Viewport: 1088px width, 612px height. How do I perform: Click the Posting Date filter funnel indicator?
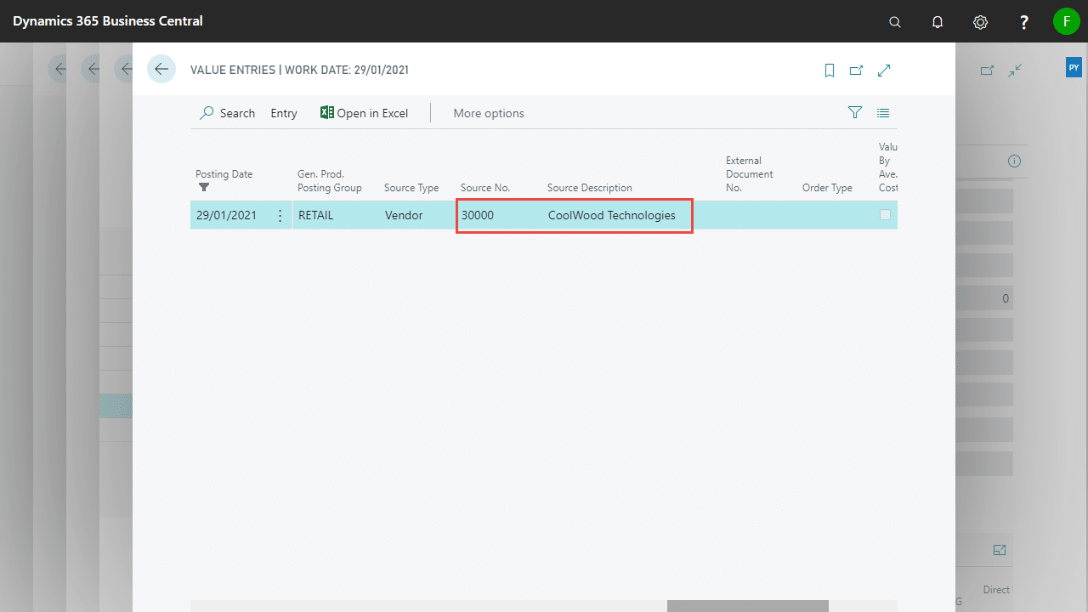click(x=204, y=187)
